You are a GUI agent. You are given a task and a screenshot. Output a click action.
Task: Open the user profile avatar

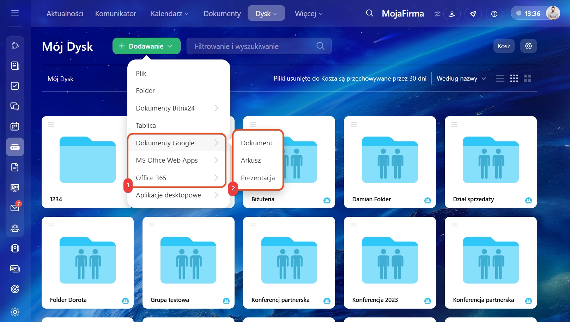pos(553,13)
